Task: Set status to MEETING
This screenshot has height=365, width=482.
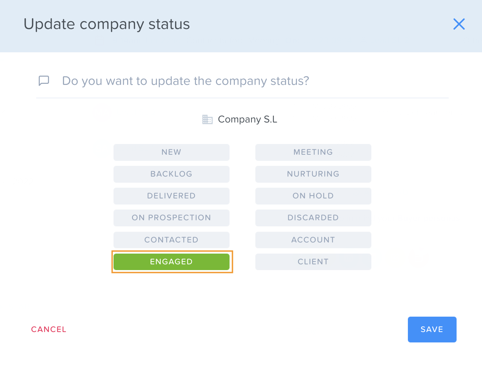Action: [313, 152]
